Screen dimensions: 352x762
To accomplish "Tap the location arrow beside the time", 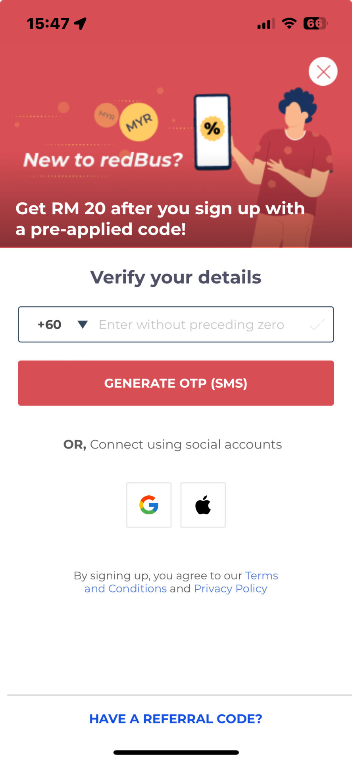I will tap(80, 23).
